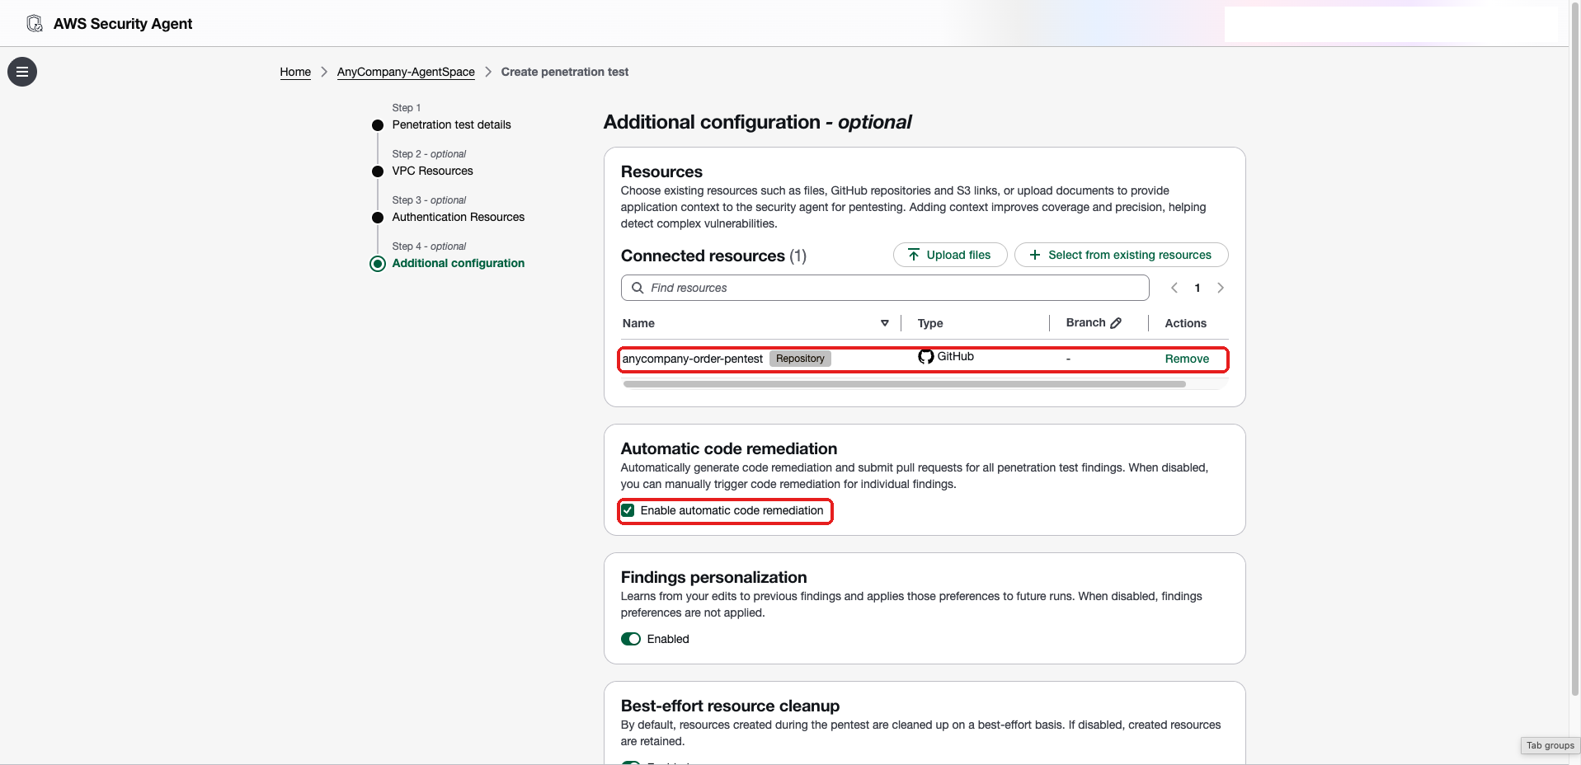Click the Findings personalization heading

tap(713, 577)
